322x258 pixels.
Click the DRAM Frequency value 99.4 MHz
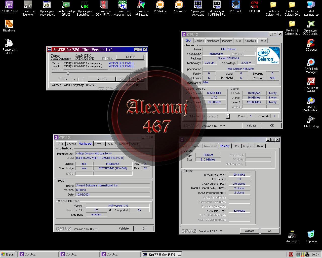pos(239,175)
